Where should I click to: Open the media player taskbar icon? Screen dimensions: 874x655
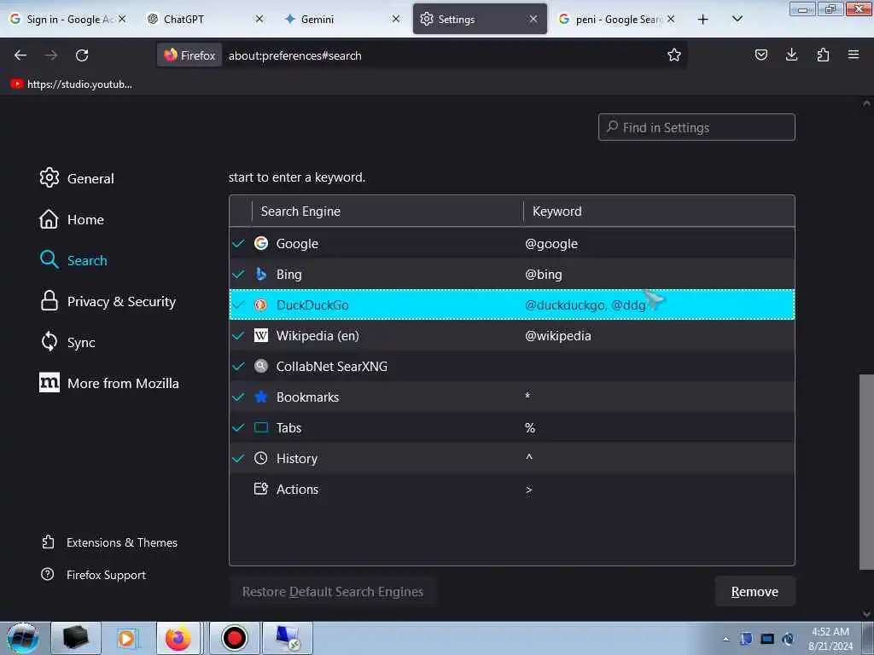pyautogui.click(x=127, y=638)
